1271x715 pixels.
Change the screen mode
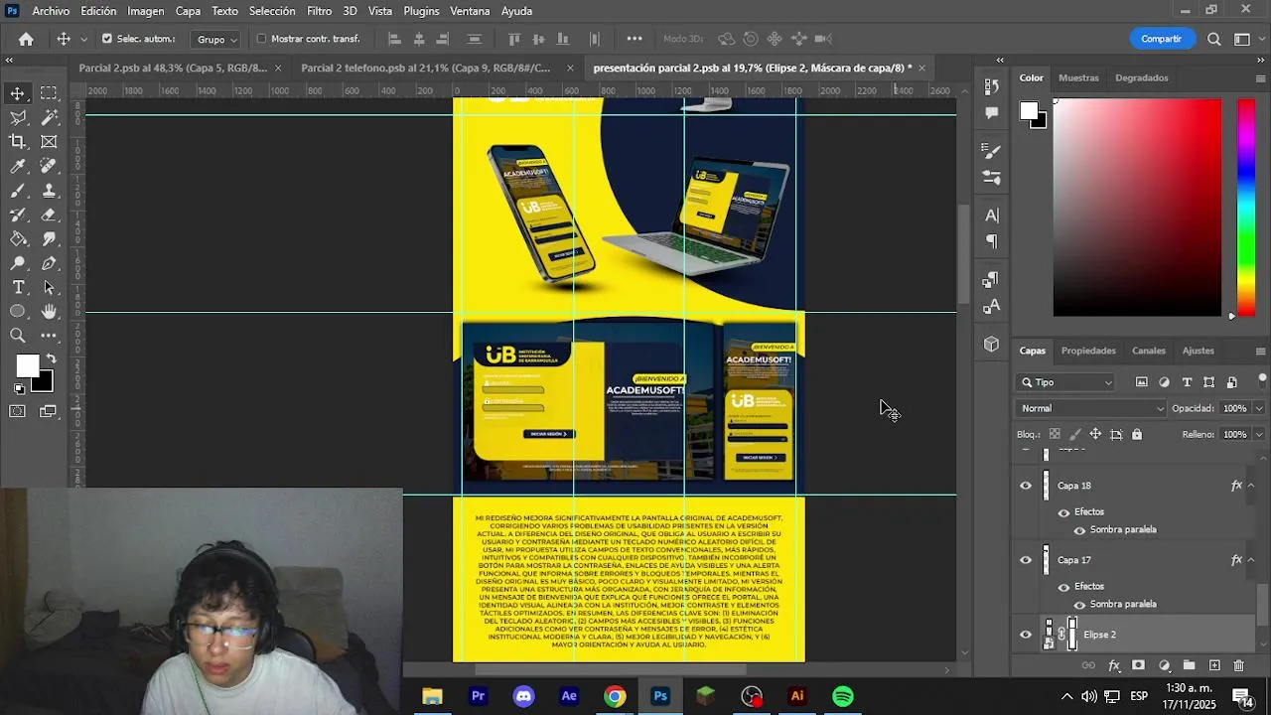49,411
